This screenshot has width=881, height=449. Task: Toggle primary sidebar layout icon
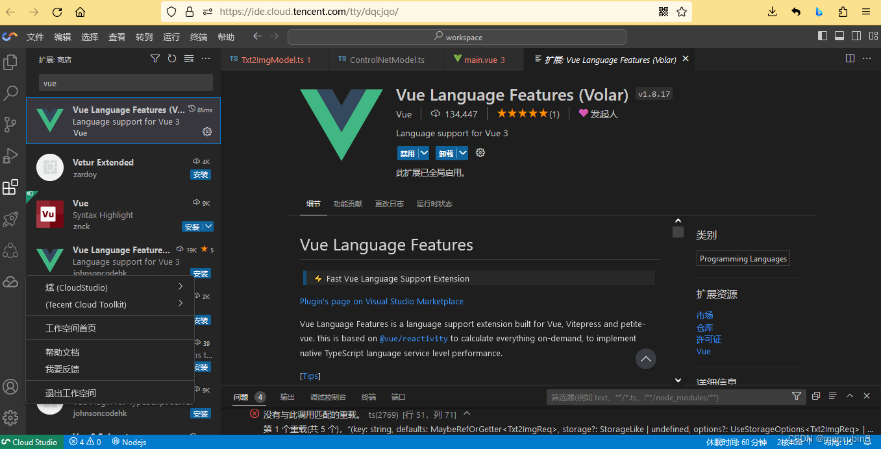[823, 36]
